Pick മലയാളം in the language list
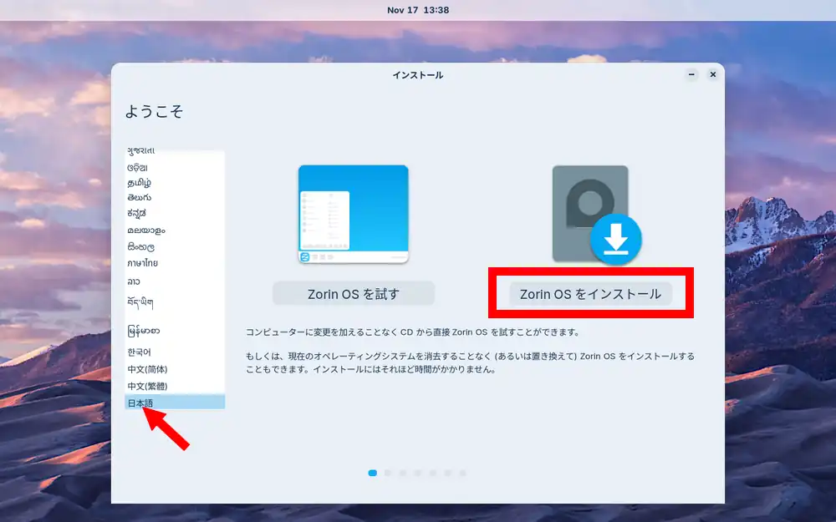 (x=145, y=230)
